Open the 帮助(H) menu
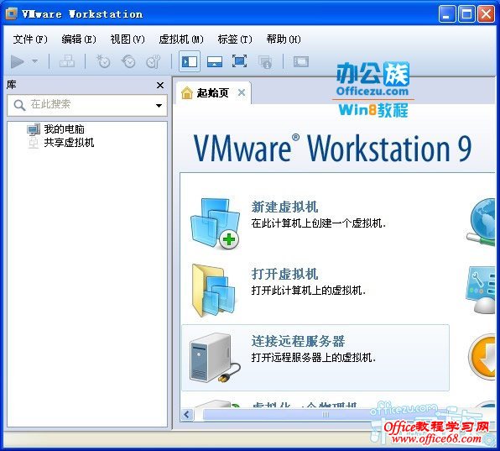 (284, 39)
